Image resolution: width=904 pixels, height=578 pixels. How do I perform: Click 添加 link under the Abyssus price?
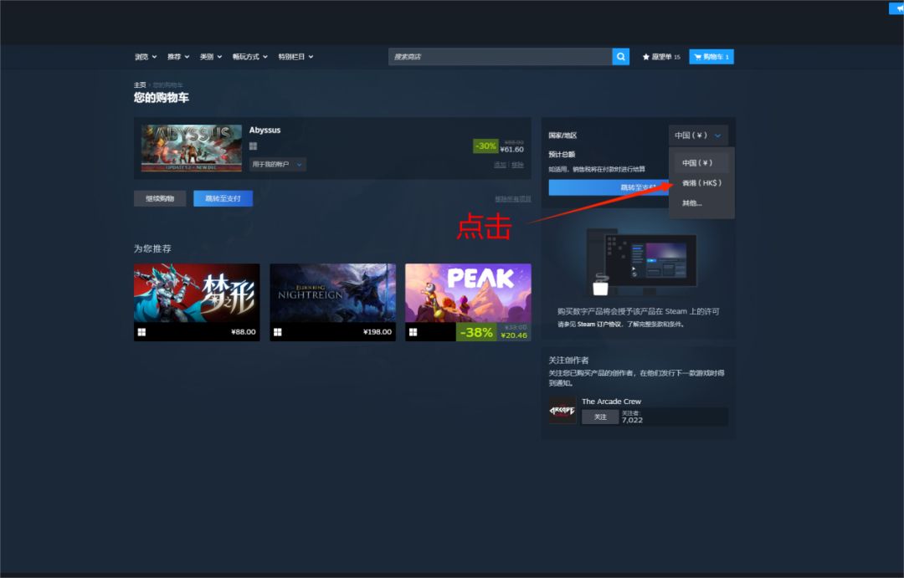coord(499,165)
